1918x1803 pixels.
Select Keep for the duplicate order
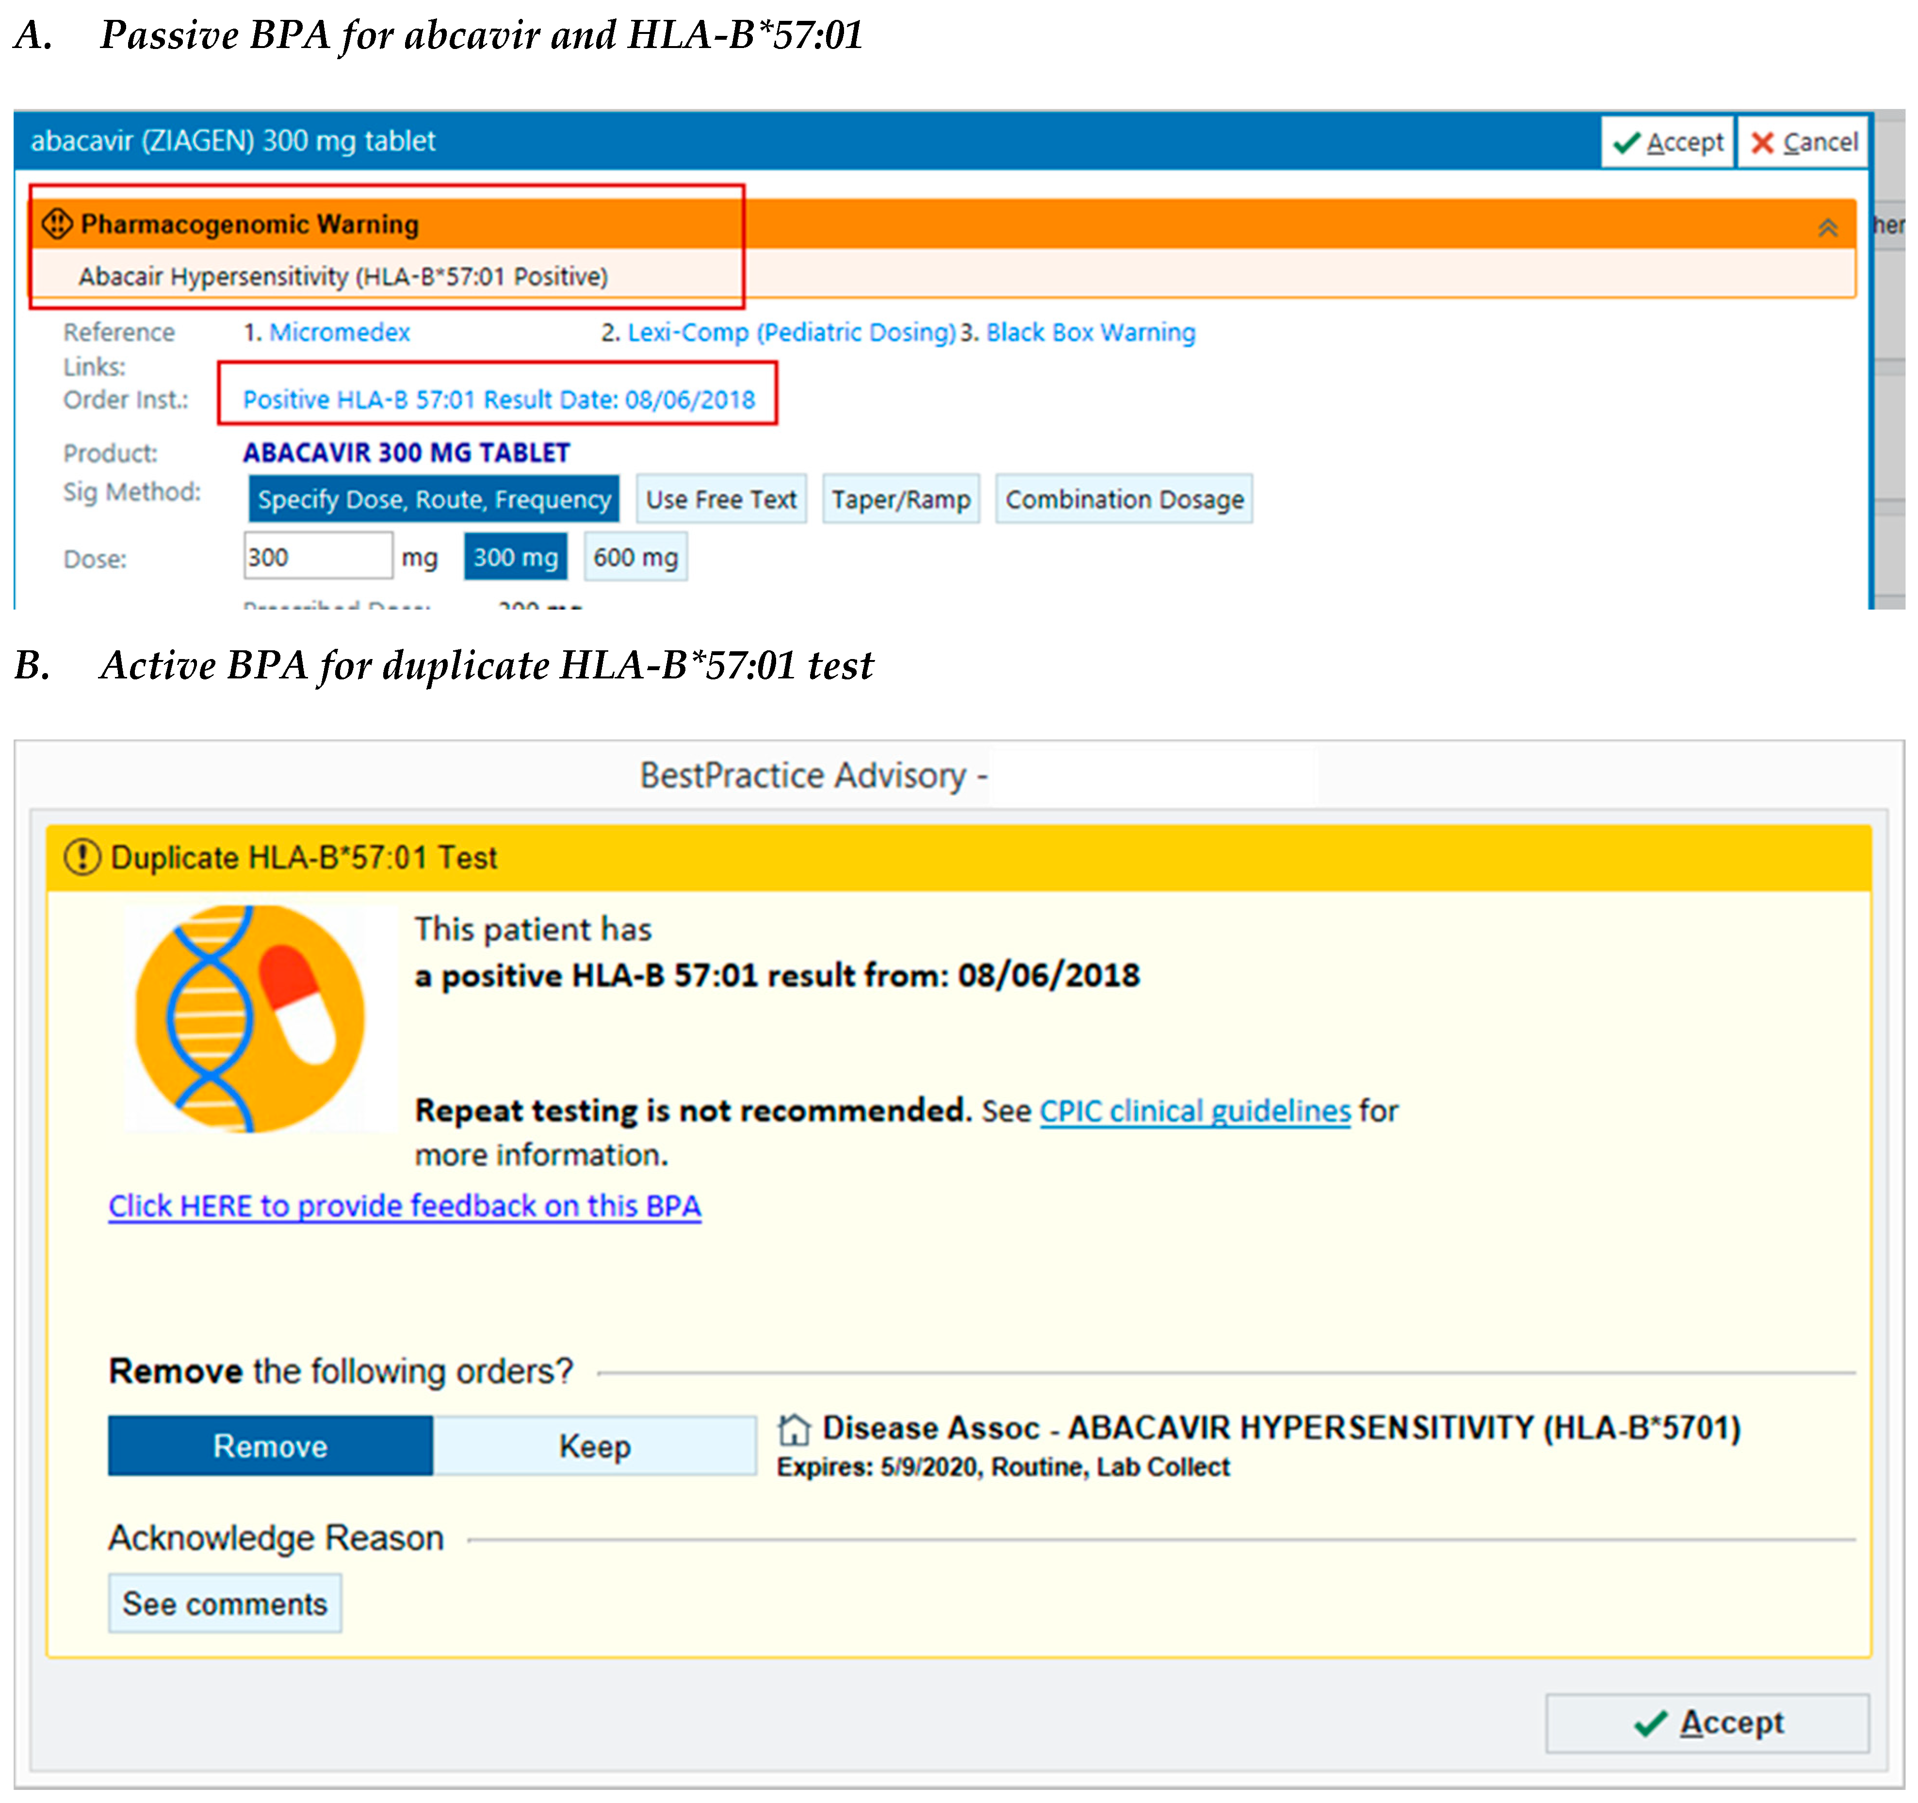pyautogui.click(x=595, y=1446)
